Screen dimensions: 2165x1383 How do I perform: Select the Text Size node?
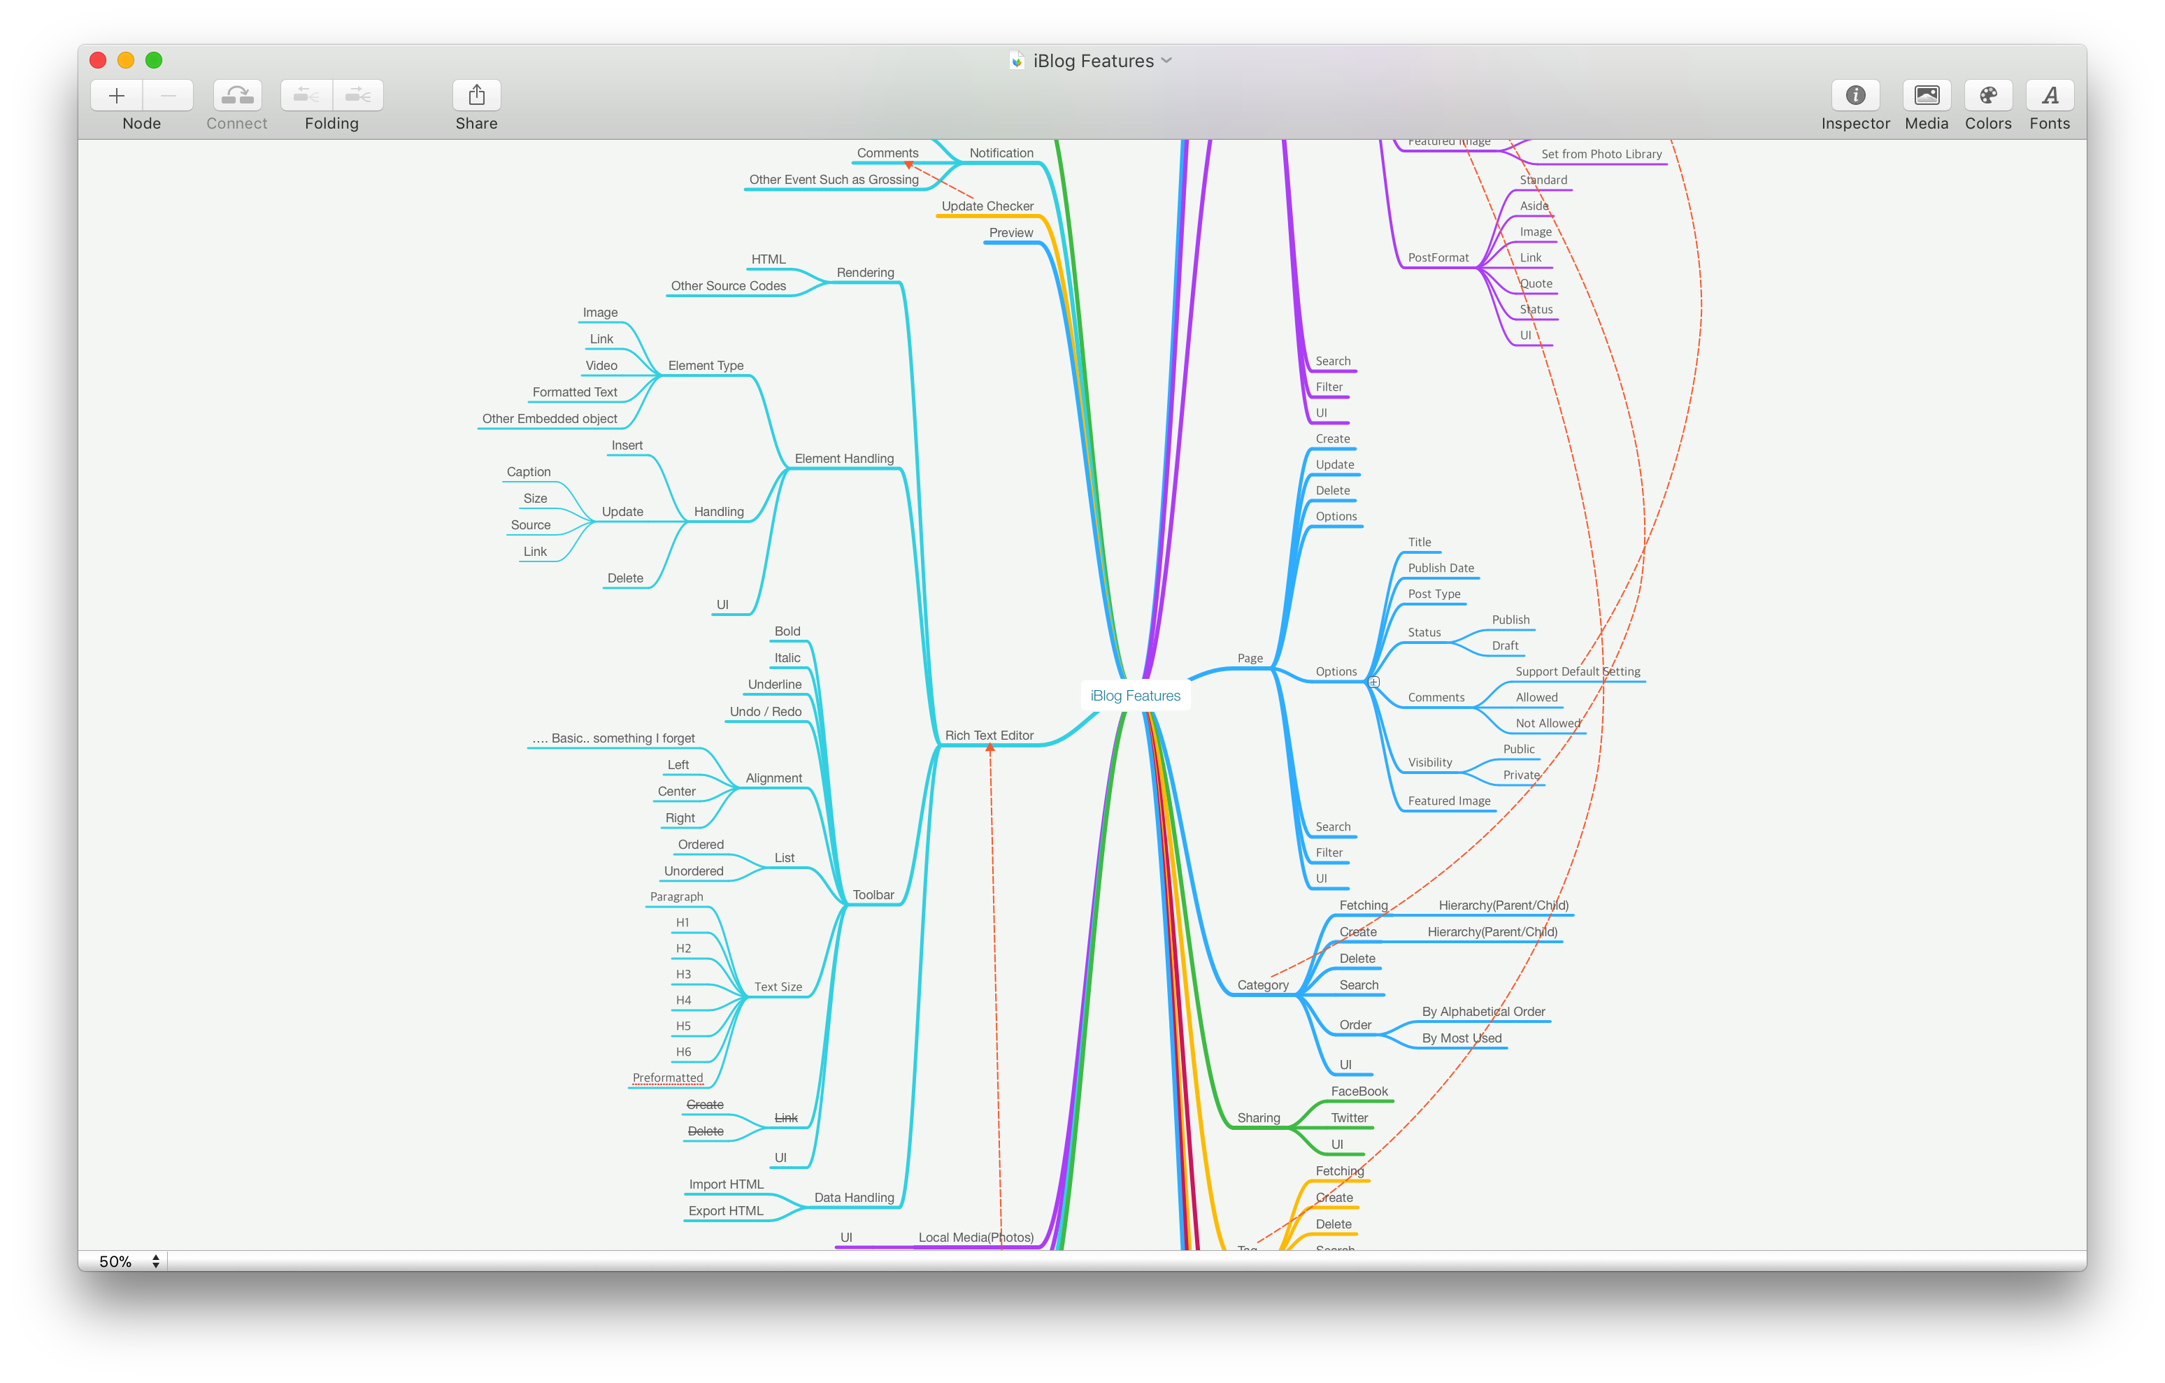[778, 987]
